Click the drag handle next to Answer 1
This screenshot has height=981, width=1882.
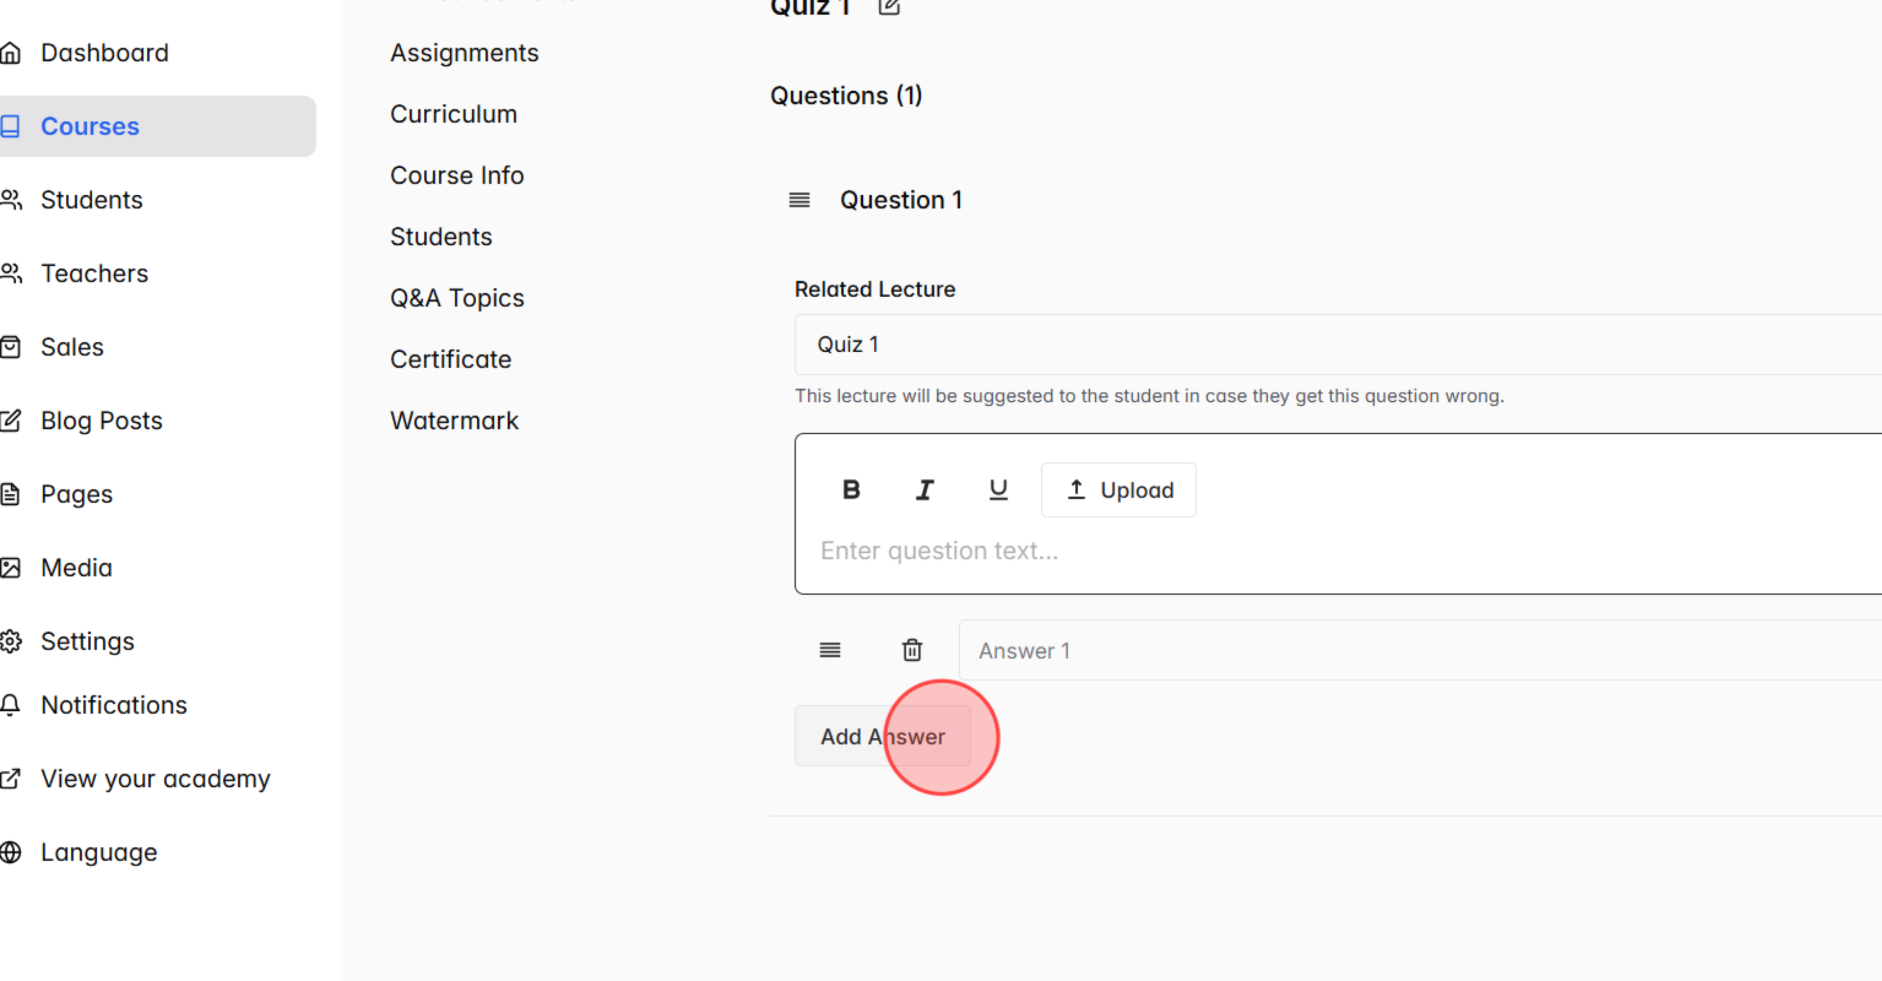click(x=829, y=649)
